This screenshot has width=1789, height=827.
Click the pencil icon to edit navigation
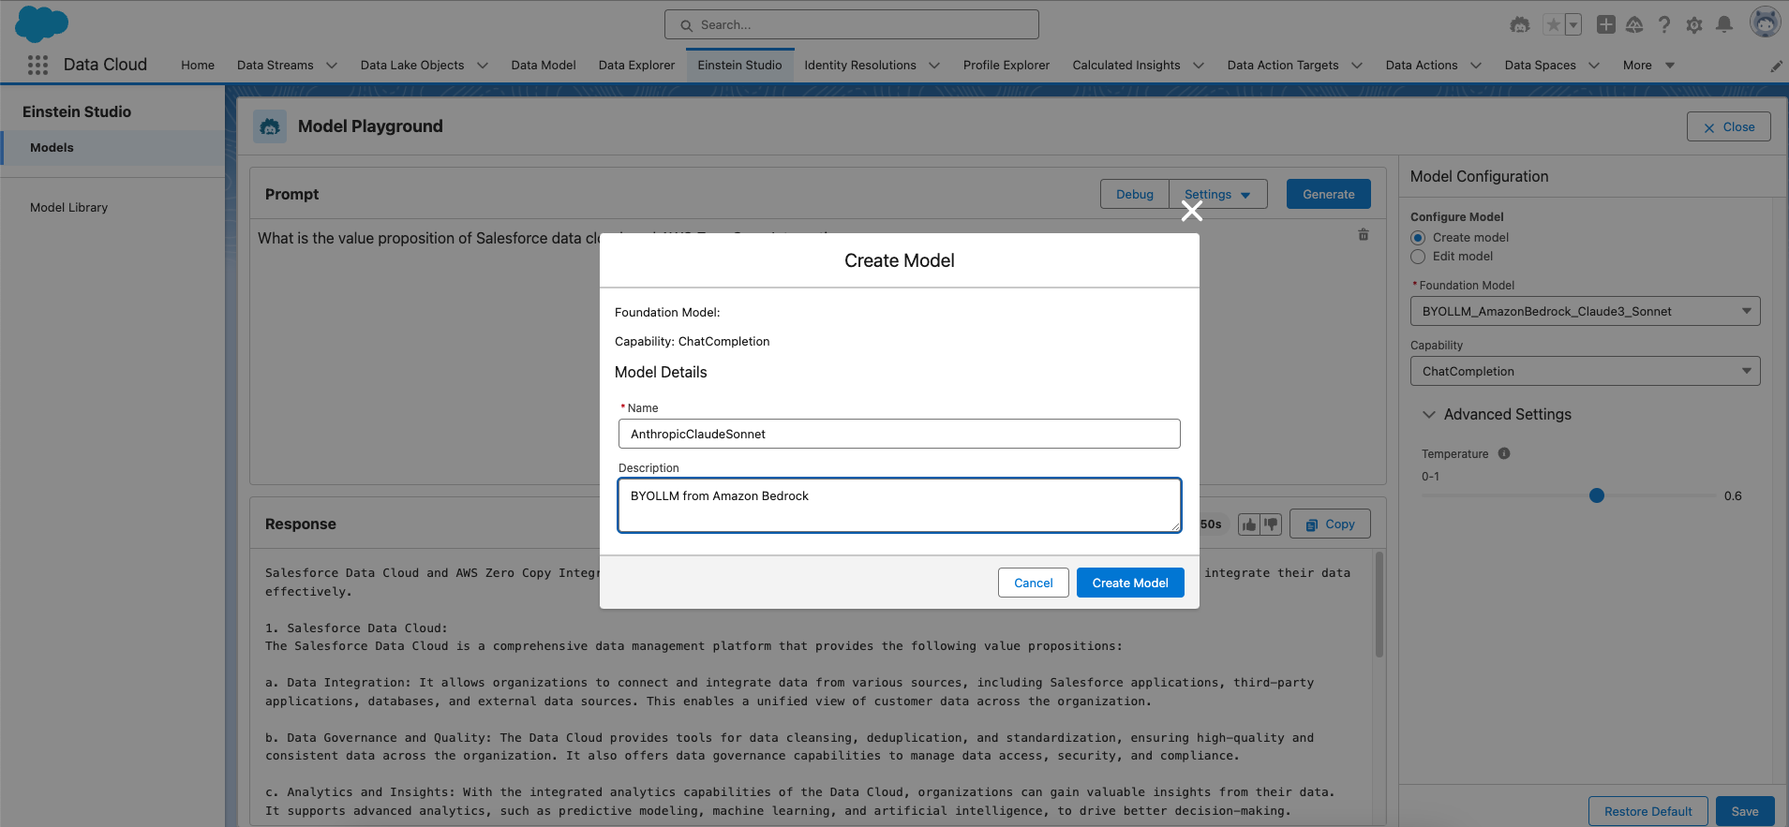tap(1776, 66)
